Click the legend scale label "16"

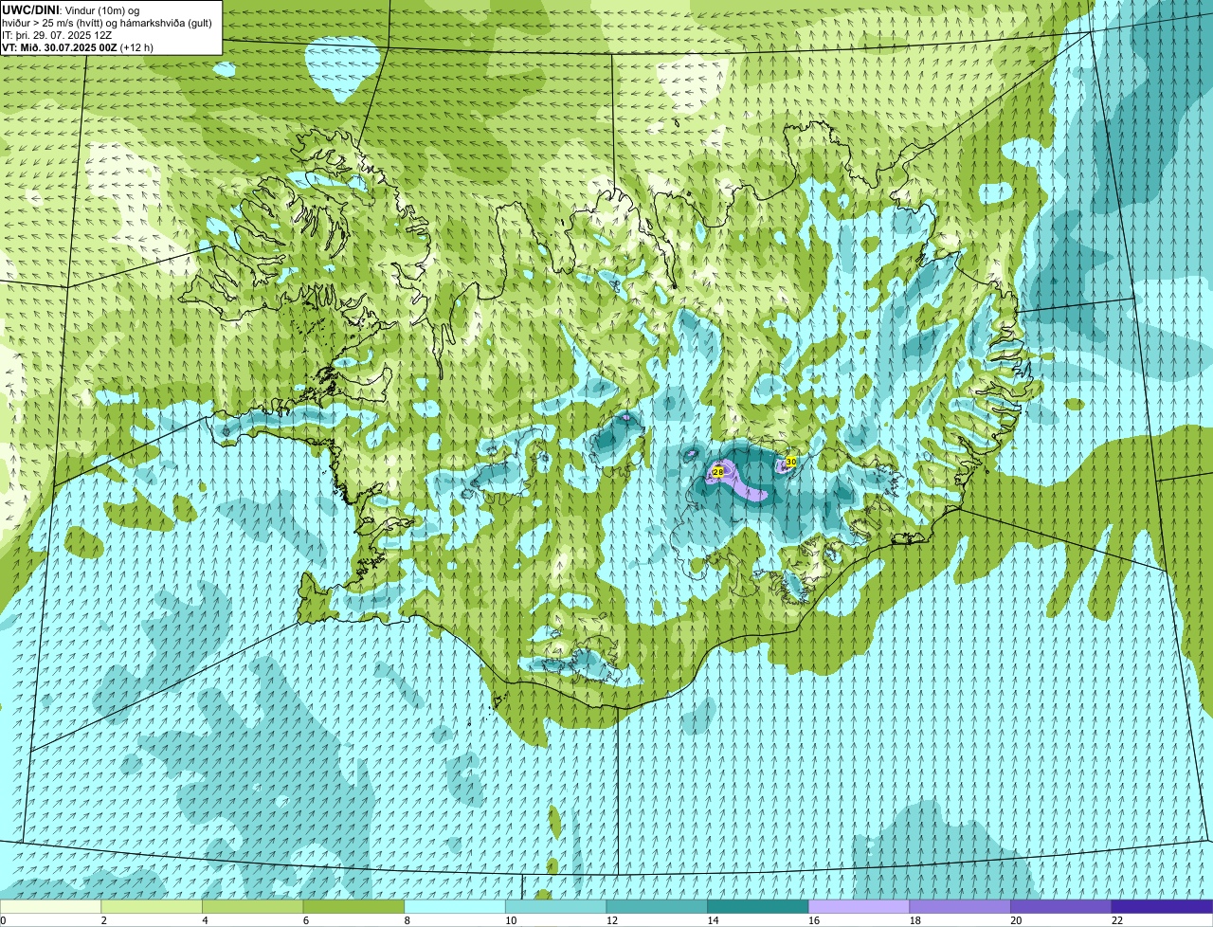coord(814,920)
